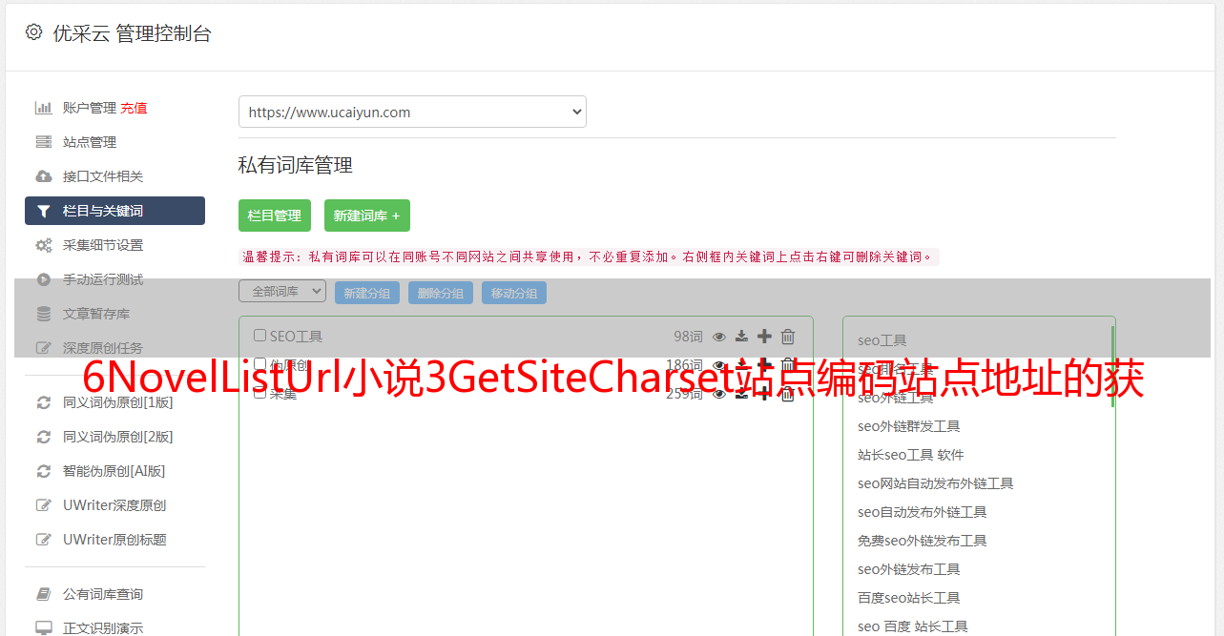1224x636 pixels.
Task: Click the play icon of 手动运行测试
Action: coord(43,279)
